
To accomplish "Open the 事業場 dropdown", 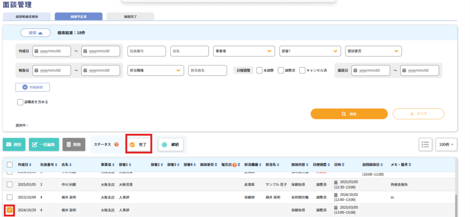I will pos(244,51).
